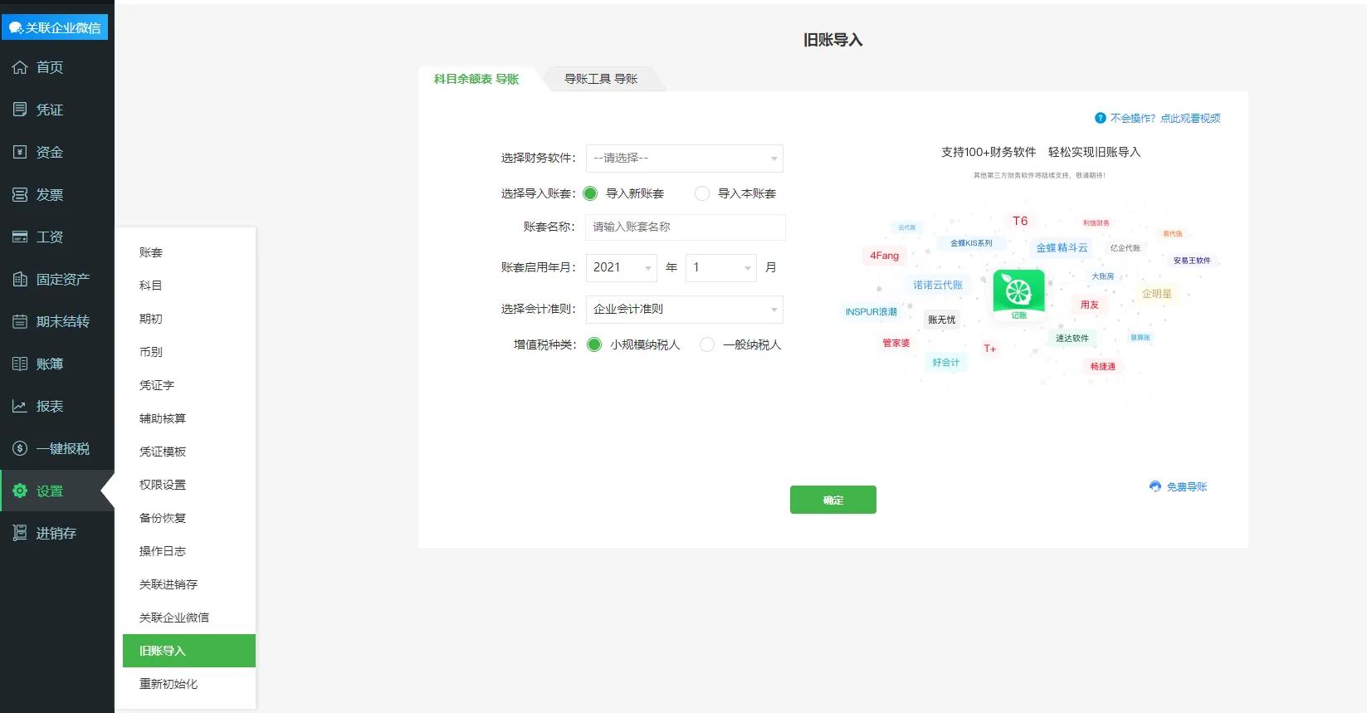Click the 固定资产 fixed assets icon
The height and width of the screenshot is (713, 1367).
pyautogui.click(x=20, y=279)
